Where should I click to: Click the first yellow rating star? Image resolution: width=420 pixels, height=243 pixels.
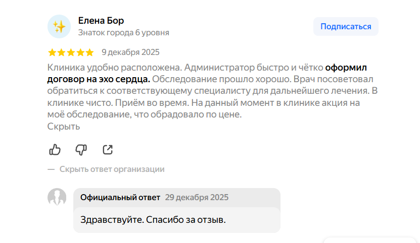click(x=52, y=52)
